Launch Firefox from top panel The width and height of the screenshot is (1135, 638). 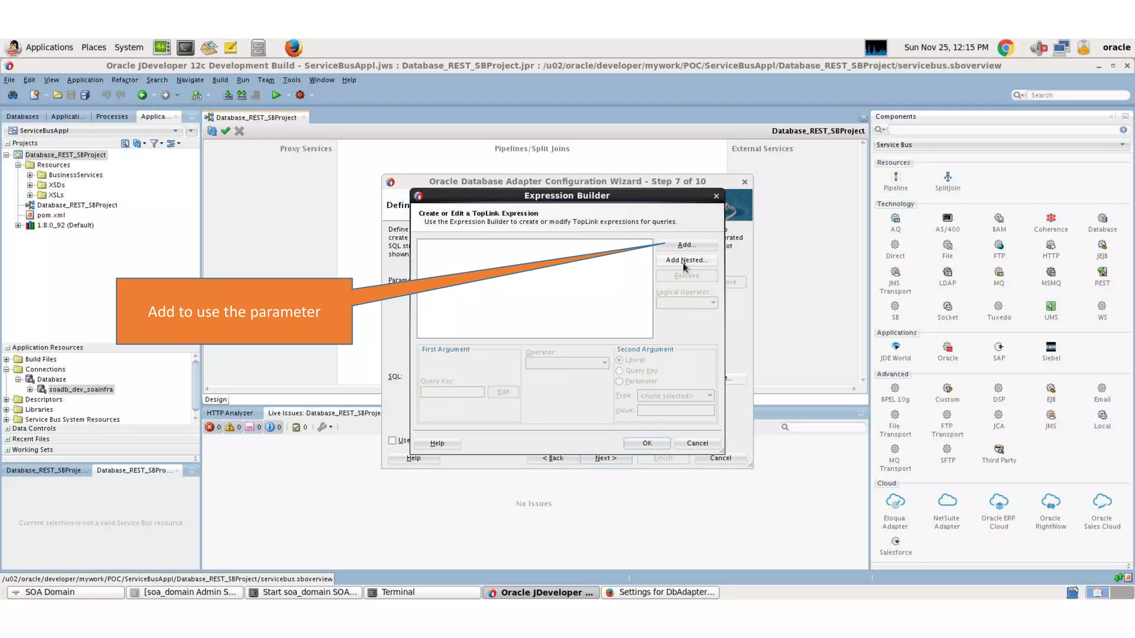(x=293, y=48)
